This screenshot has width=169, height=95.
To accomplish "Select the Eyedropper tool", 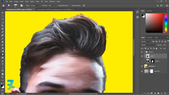I will click(x=2, y=32).
